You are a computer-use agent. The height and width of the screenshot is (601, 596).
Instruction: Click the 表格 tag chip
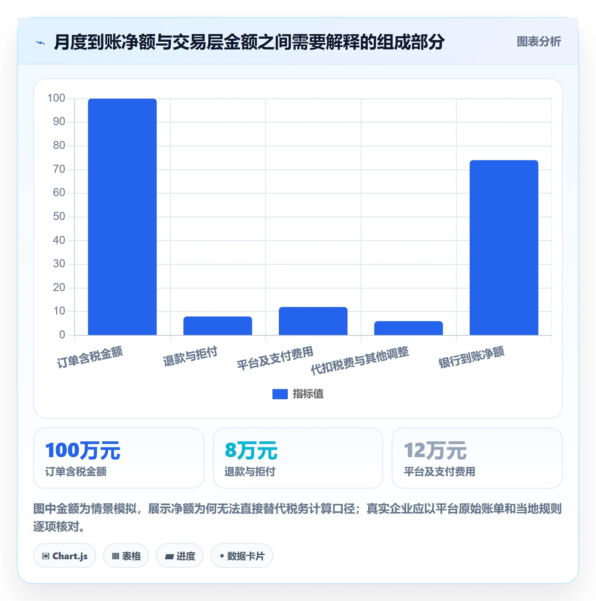pos(126,556)
